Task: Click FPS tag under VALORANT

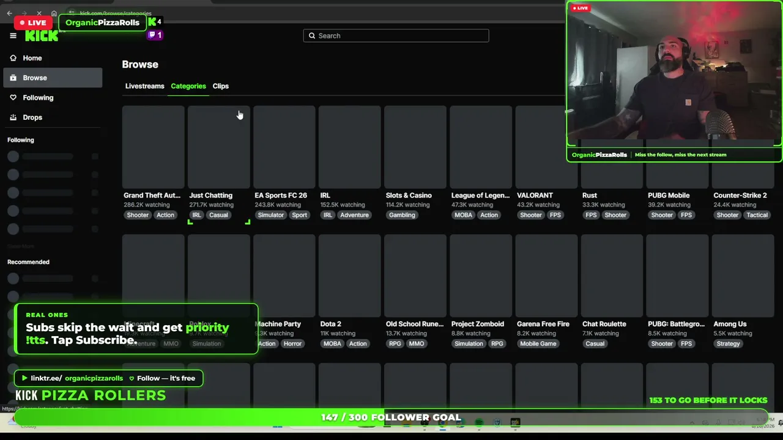Action: (555, 215)
